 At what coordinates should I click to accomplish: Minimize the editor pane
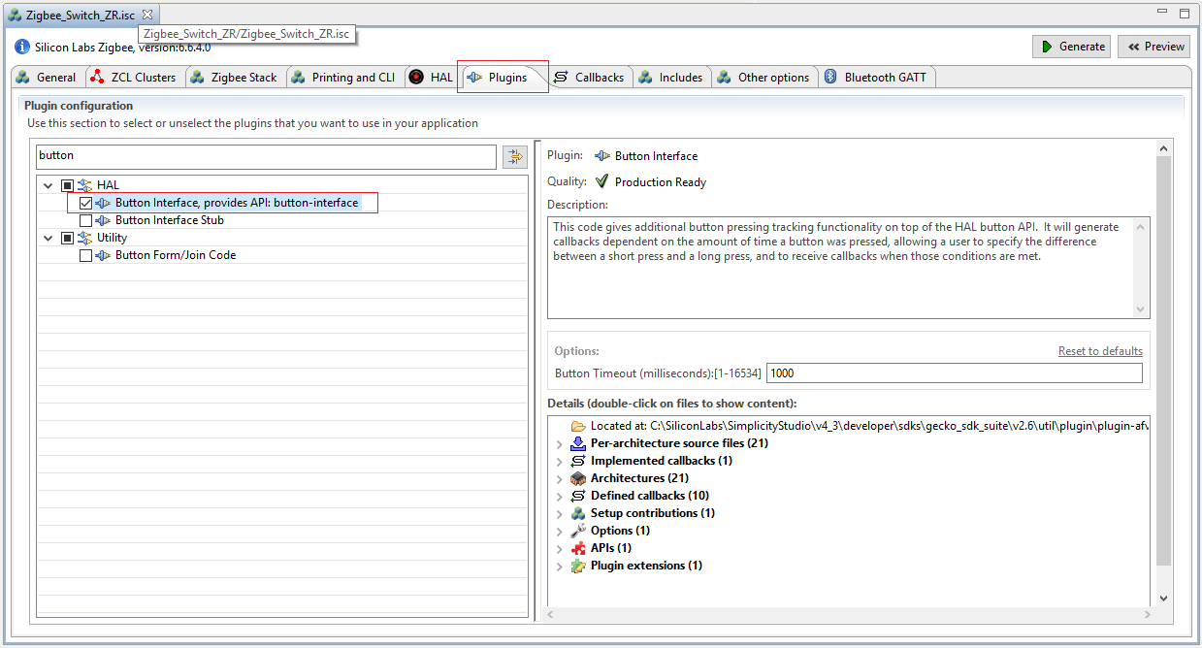pyautogui.click(x=1164, y=14)
